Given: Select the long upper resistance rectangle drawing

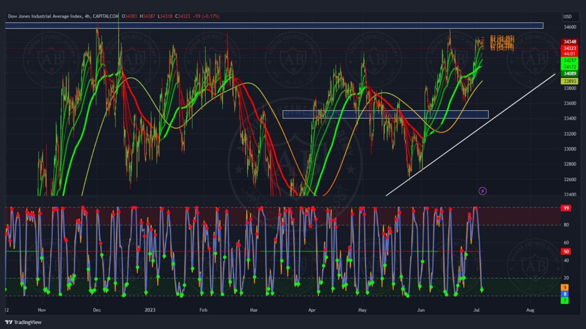Looking at the screenshot, I should point(274,26).
